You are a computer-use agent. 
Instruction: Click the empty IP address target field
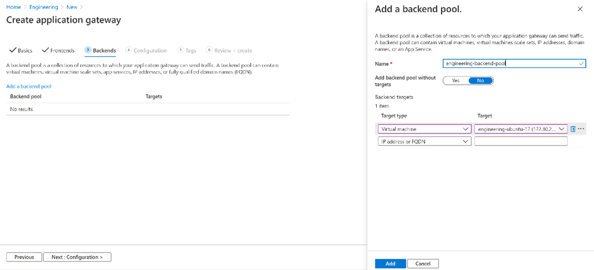(x=520, y=141)
